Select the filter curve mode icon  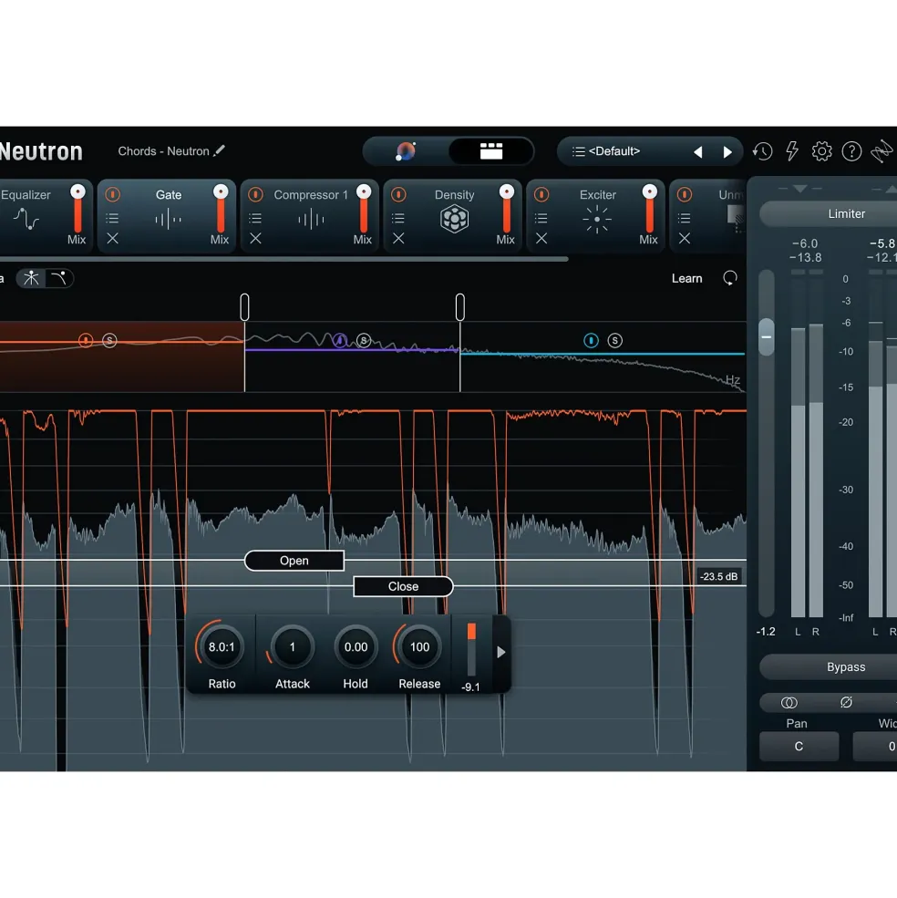pos(59,278)
